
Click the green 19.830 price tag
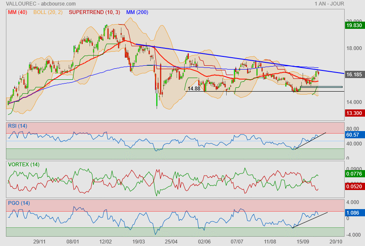click(x=354, y=25)
